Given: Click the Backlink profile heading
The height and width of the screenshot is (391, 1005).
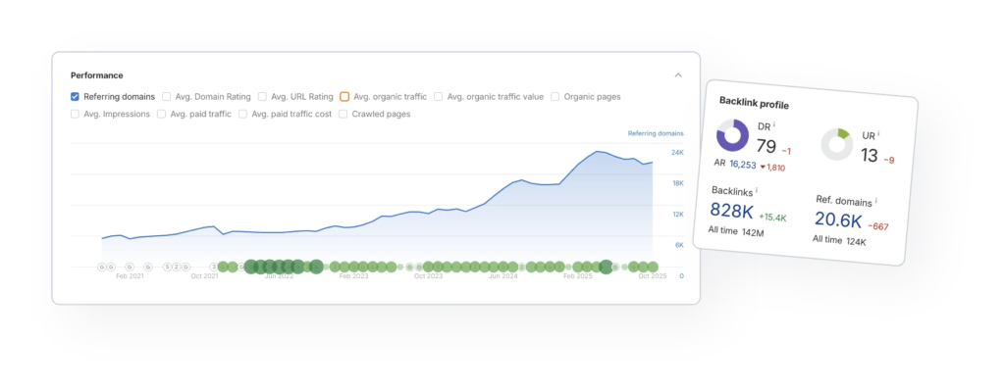Looking at the screenshot, I should (x=754, y=103).
